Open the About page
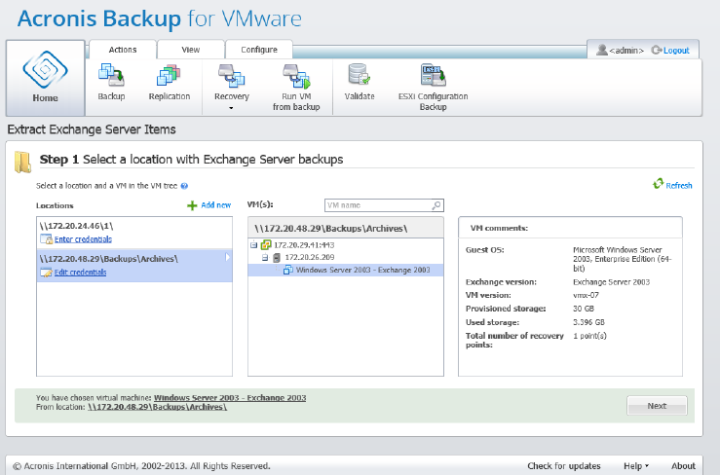This screenshot has height=475, width=720. point(683,466)
